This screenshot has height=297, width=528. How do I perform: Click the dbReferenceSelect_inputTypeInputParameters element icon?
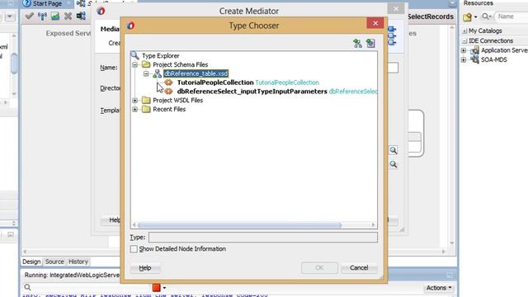click(168, 92)
